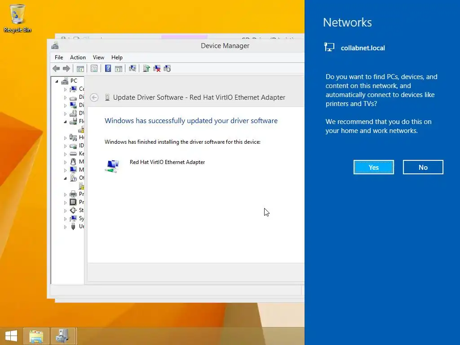Select the unknown device warning icon under Other devices
The height and width of the screenshot is (345, 460).
click(x=82, y=186)
